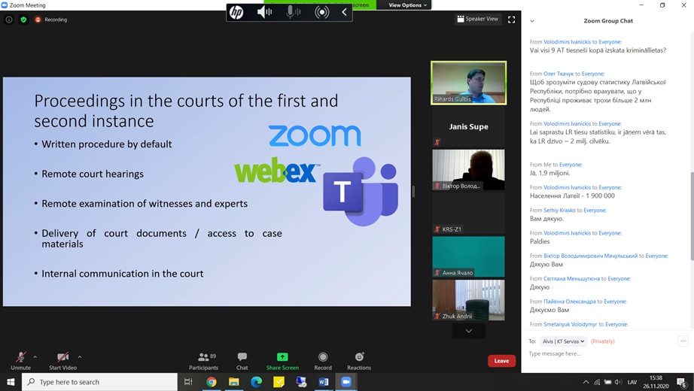This screenshot has height=391, width=694.
Task: Click the resize handle between slide and thumbnails
Action: (413, 191)
